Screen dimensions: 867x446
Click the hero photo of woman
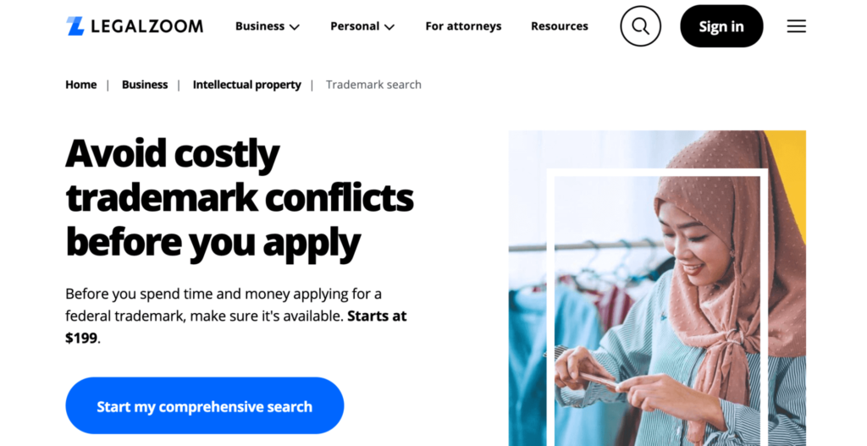pyautogui.click(x=657, y=288)
